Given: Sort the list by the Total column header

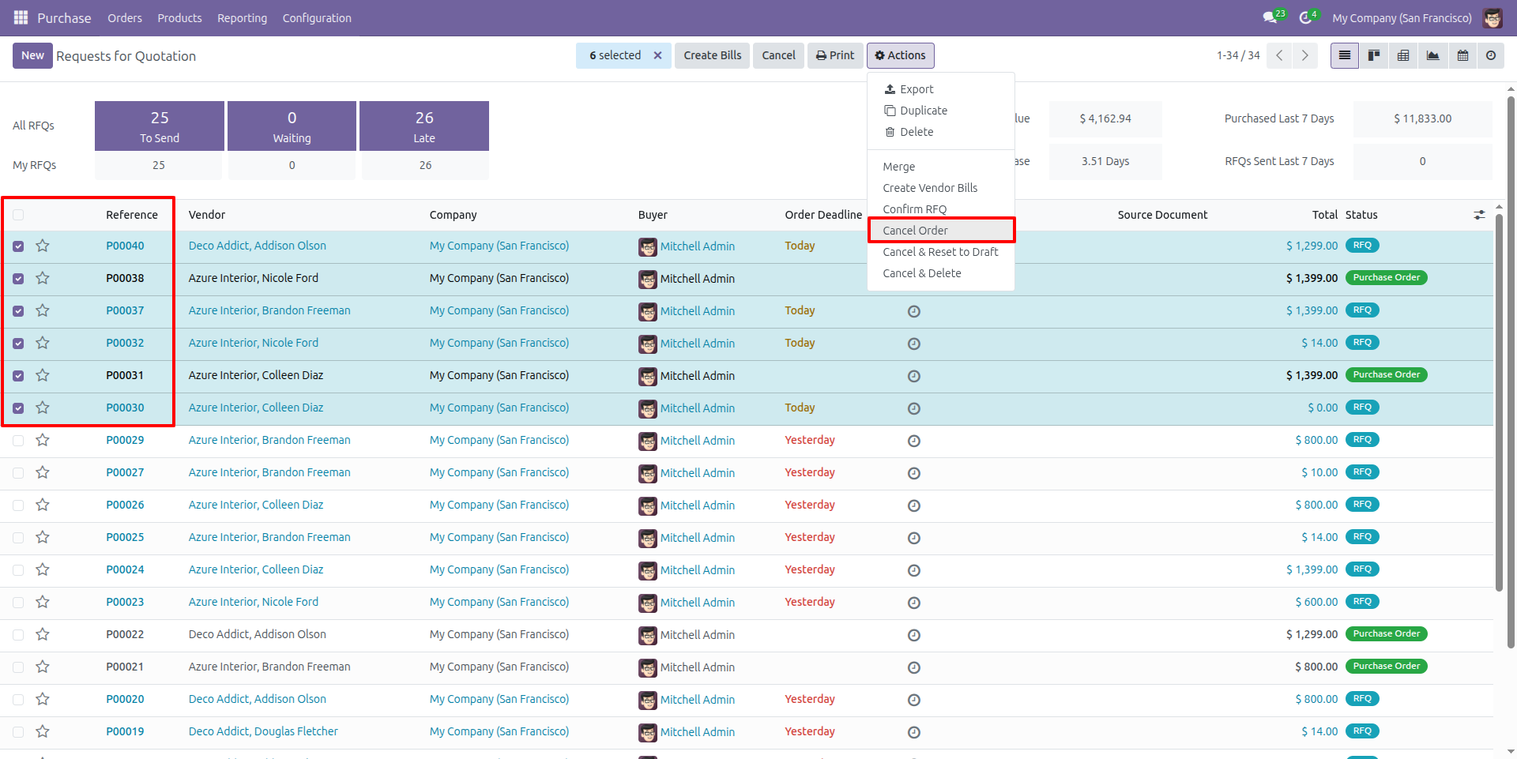Looking at the screenshot, I should pyautogui.click(x=1325, y=215).
